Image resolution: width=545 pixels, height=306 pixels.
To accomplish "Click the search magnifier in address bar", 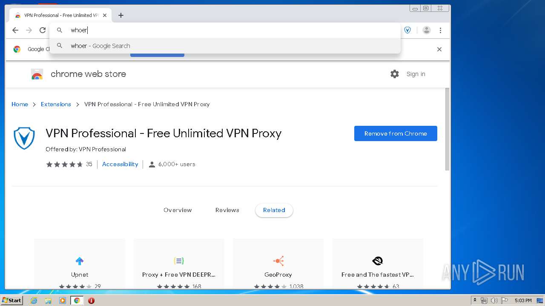I will (x=60, y=30).
